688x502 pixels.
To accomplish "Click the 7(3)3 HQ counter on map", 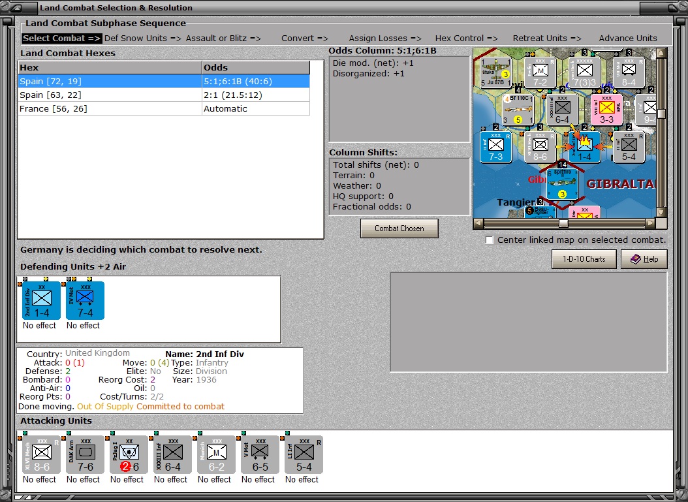I will (584, 72).
